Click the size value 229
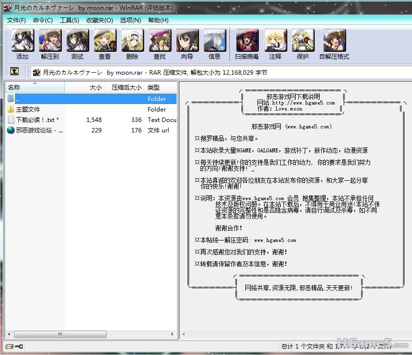 click(x=96, y=130)
